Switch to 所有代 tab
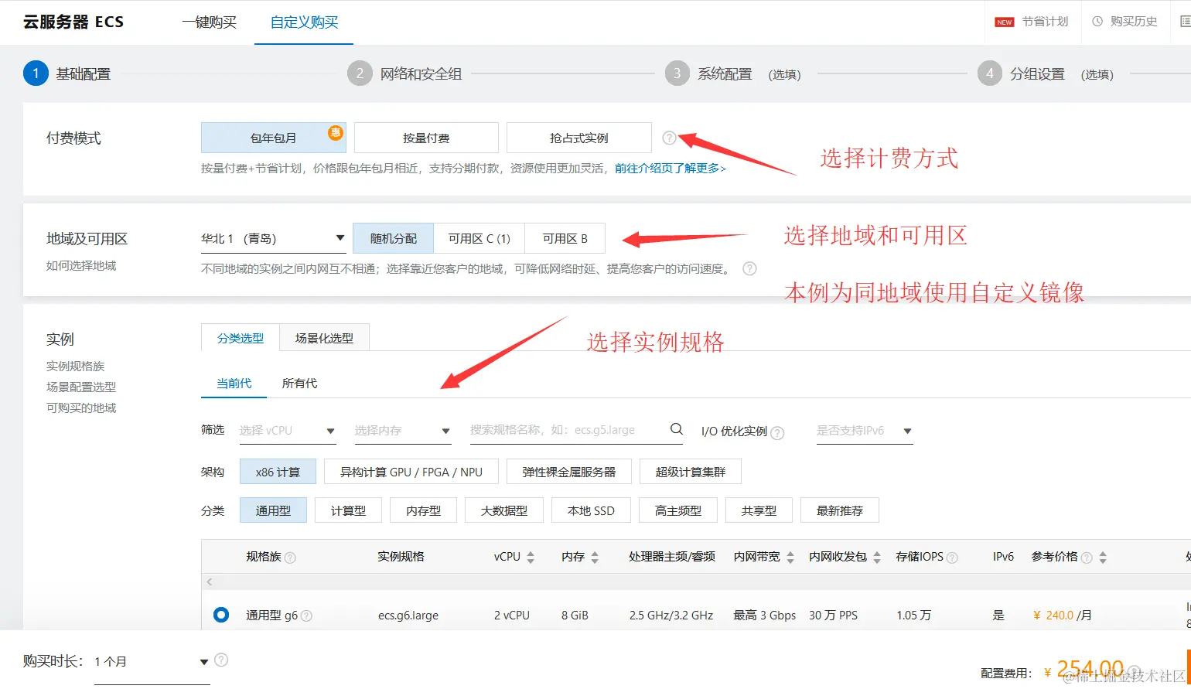 coord(299,383)
